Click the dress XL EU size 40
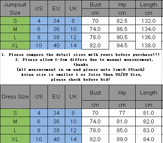 click(x=56, y=139)
